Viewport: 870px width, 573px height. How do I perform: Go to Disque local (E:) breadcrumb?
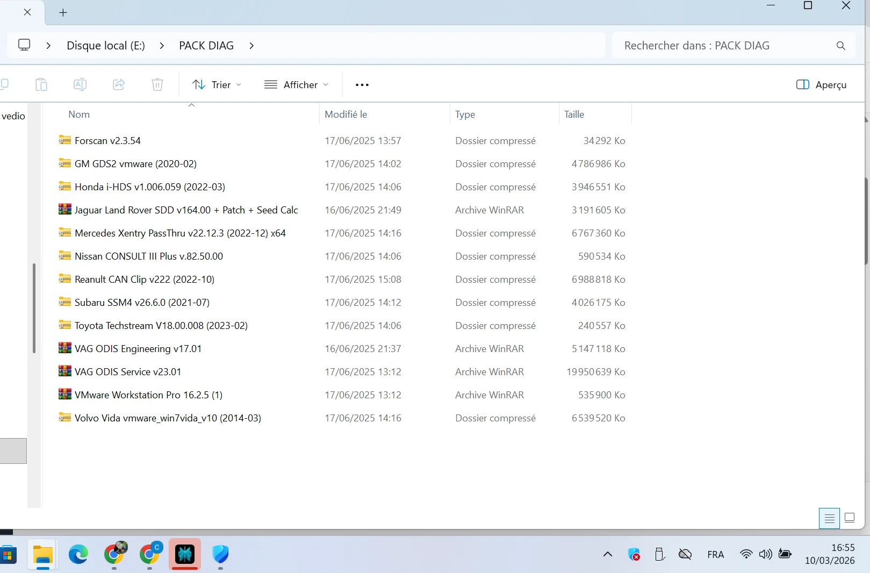pos(106,46)
